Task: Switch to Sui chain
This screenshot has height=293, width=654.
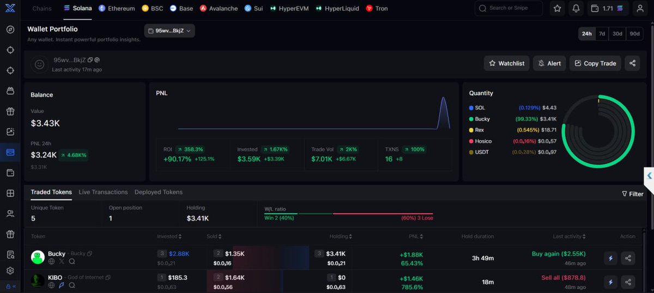Action: (253, 9)
